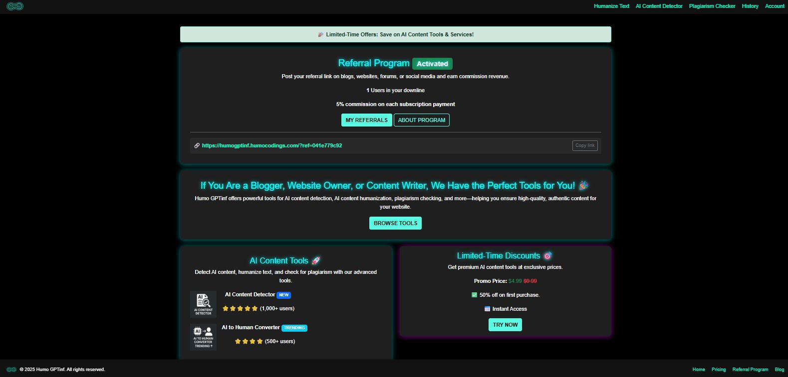788x377 pixels.
Task: Click the '1 Users in your downline' text
Action: click(395, 90)
